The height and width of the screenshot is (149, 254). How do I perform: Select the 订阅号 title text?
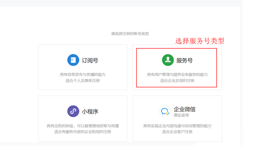tap(90, 60)
